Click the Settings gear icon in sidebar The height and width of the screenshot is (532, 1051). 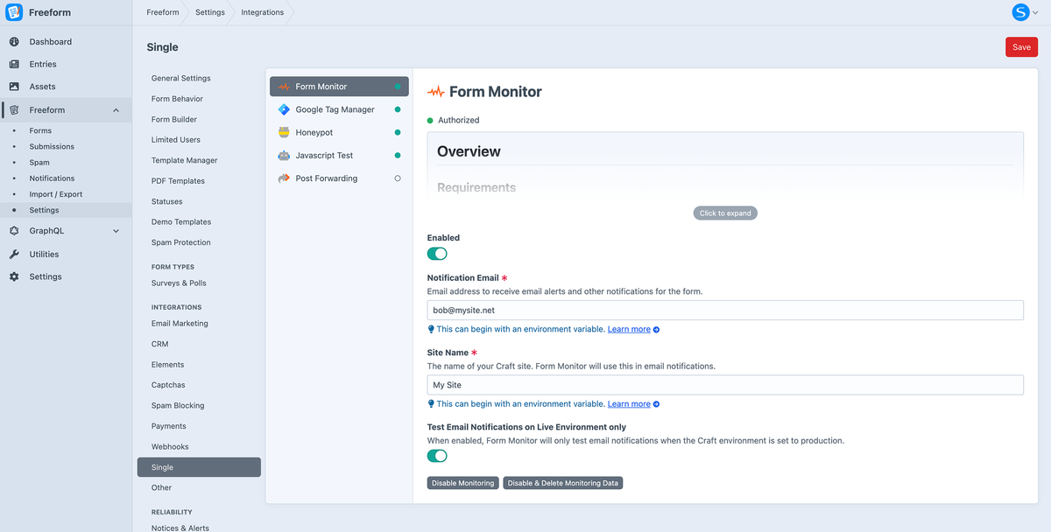pos(14,276)
